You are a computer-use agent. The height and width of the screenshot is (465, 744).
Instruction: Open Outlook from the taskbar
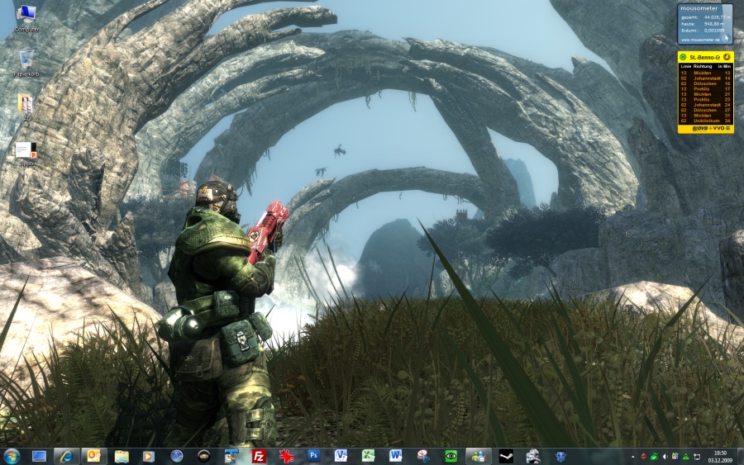coord(93,457)
